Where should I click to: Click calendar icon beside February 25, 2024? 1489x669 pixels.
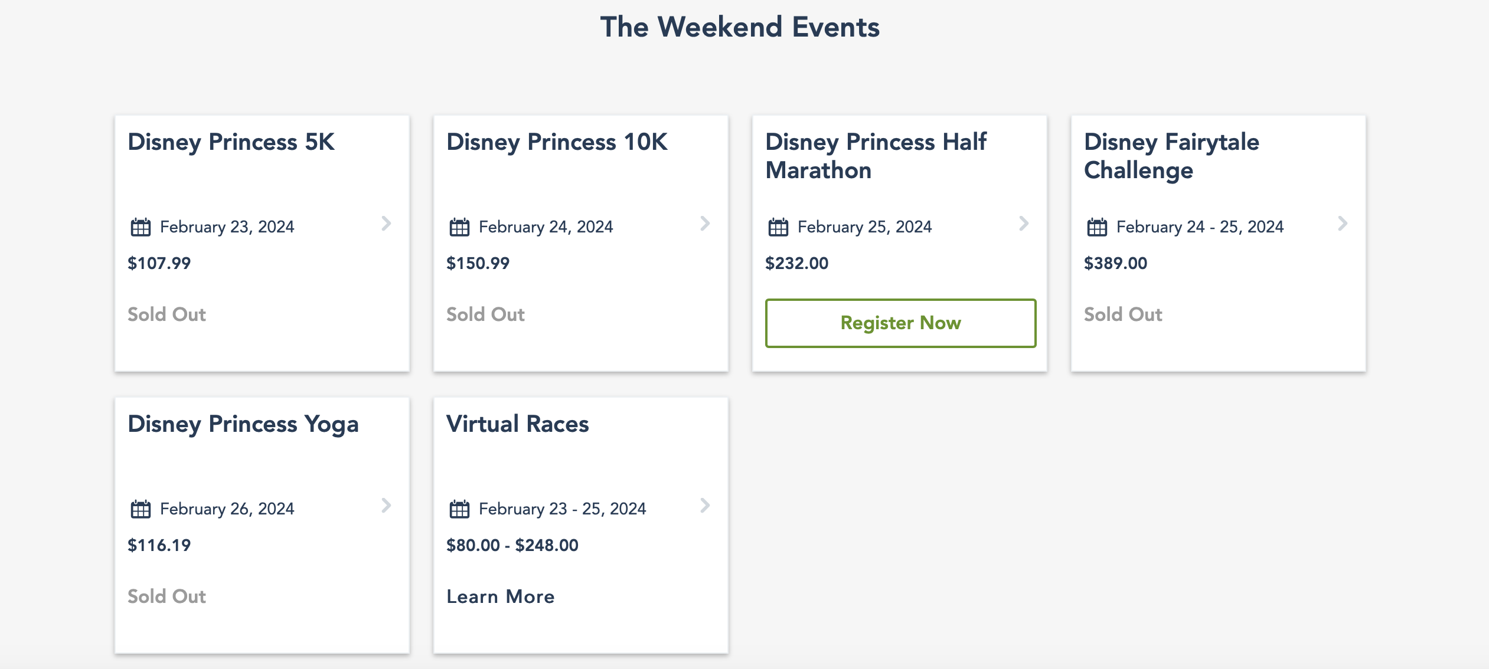(x=778, y=227)
